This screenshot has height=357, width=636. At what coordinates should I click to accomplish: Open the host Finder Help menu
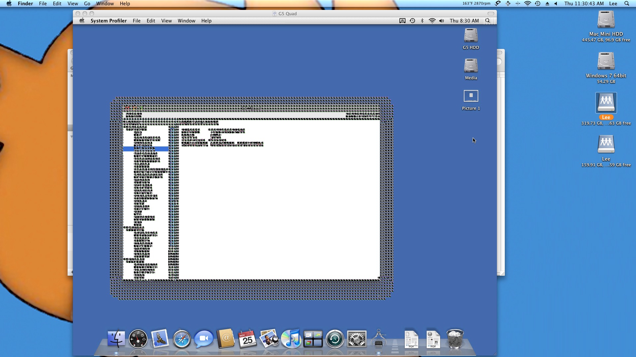[x=125, y=3]
